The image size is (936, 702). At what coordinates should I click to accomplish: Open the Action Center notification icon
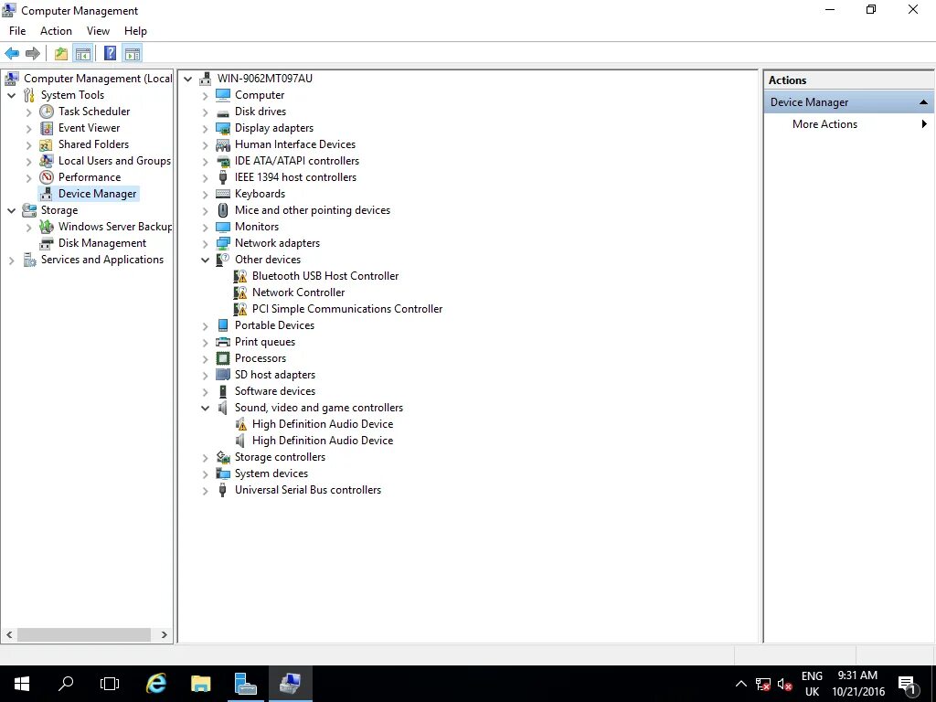[908, 684]
